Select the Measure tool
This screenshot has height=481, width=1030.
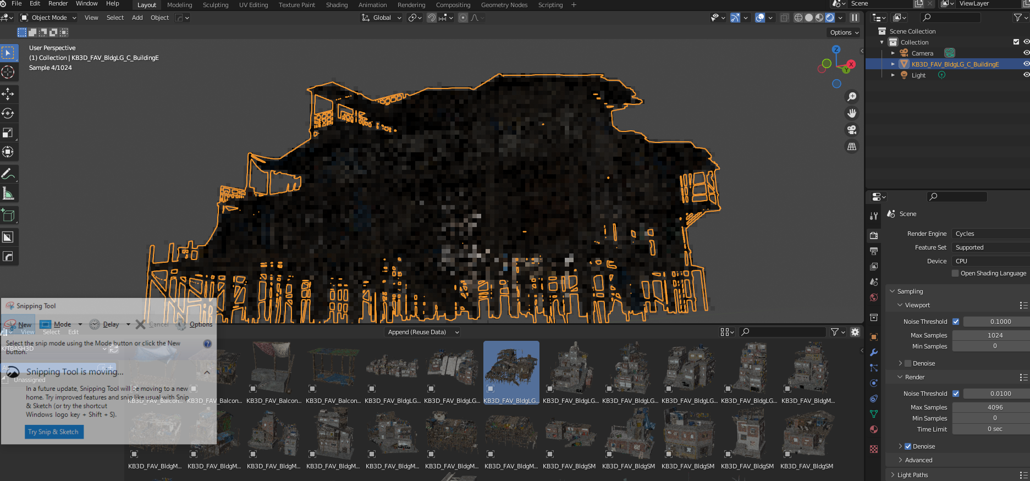[8, 193]
